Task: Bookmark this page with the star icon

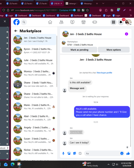Action: 87,10
